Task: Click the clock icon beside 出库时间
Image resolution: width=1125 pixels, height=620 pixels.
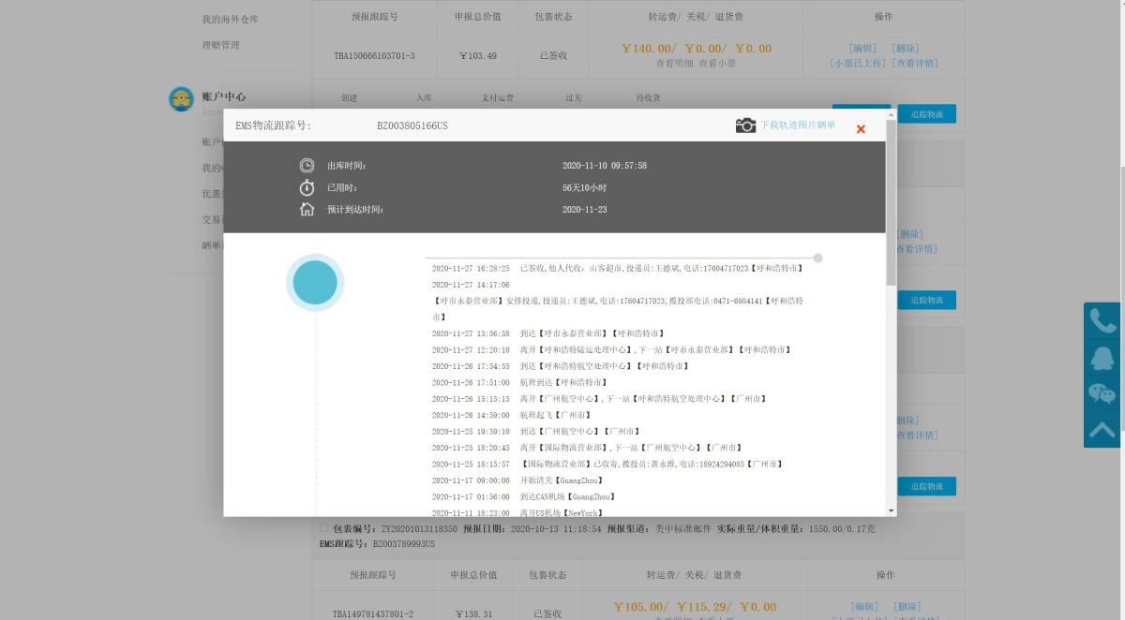Action: (307, 165)
